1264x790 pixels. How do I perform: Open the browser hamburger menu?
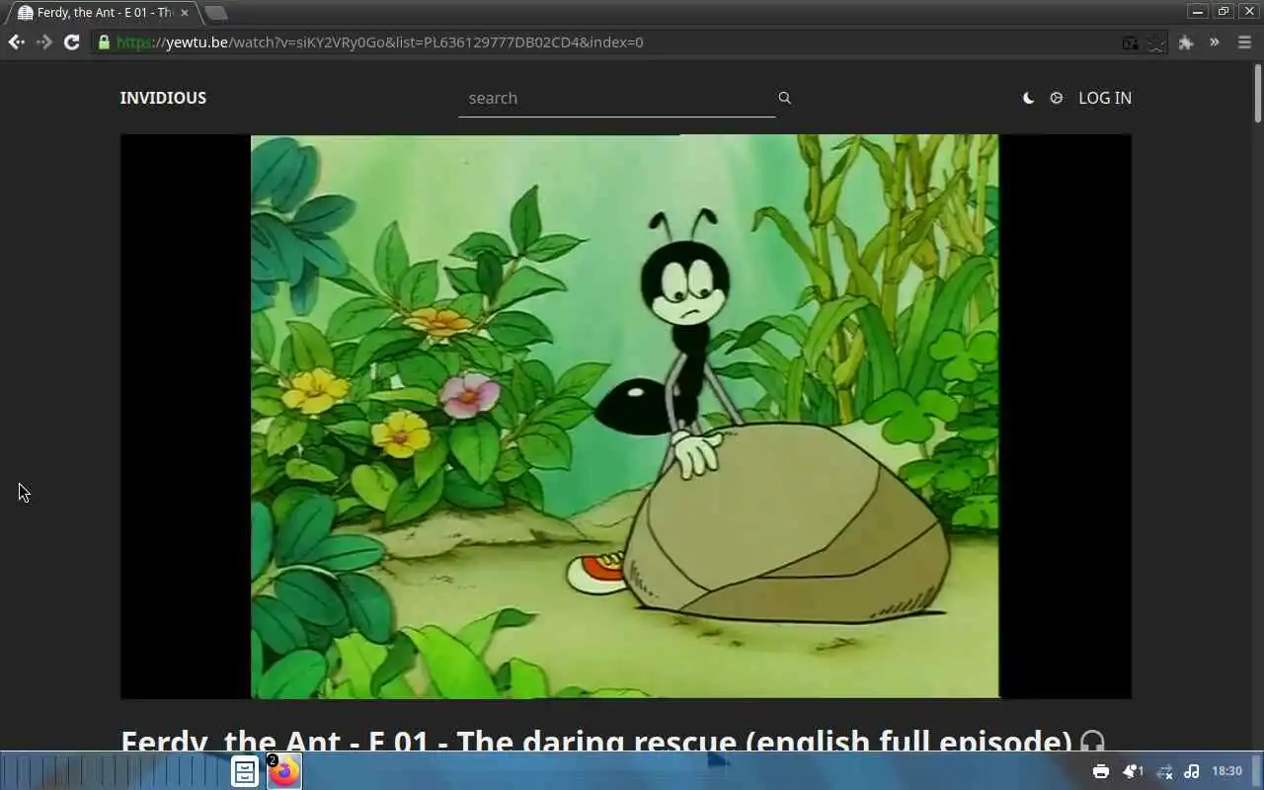click(1244, 42)
